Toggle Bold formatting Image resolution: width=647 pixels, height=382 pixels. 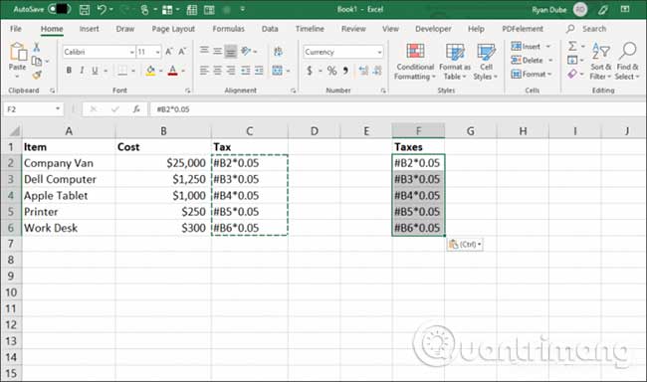pyautogui.click(x=69, y=71)
